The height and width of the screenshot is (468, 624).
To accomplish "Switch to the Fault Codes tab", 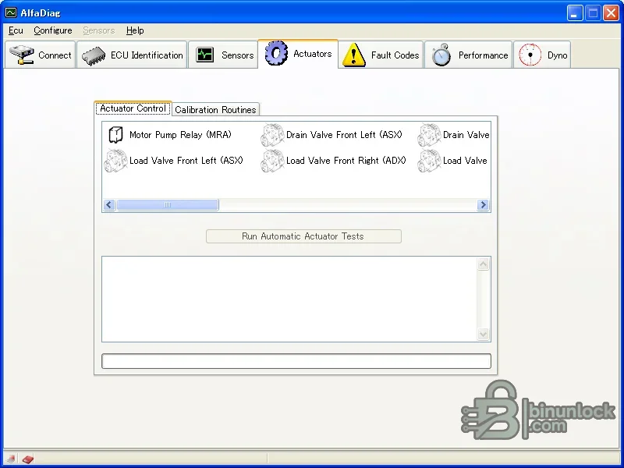I will [x=381, y=55].
